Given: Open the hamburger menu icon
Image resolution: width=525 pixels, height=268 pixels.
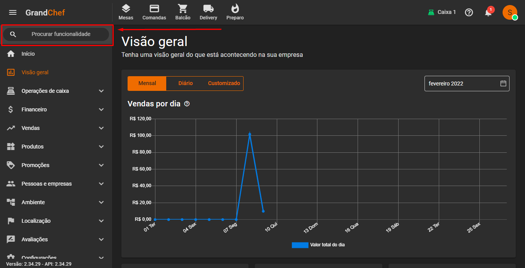Looking at the screenshot, I should coord(13,12).
